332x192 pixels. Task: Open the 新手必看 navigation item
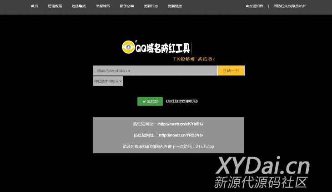127,6
